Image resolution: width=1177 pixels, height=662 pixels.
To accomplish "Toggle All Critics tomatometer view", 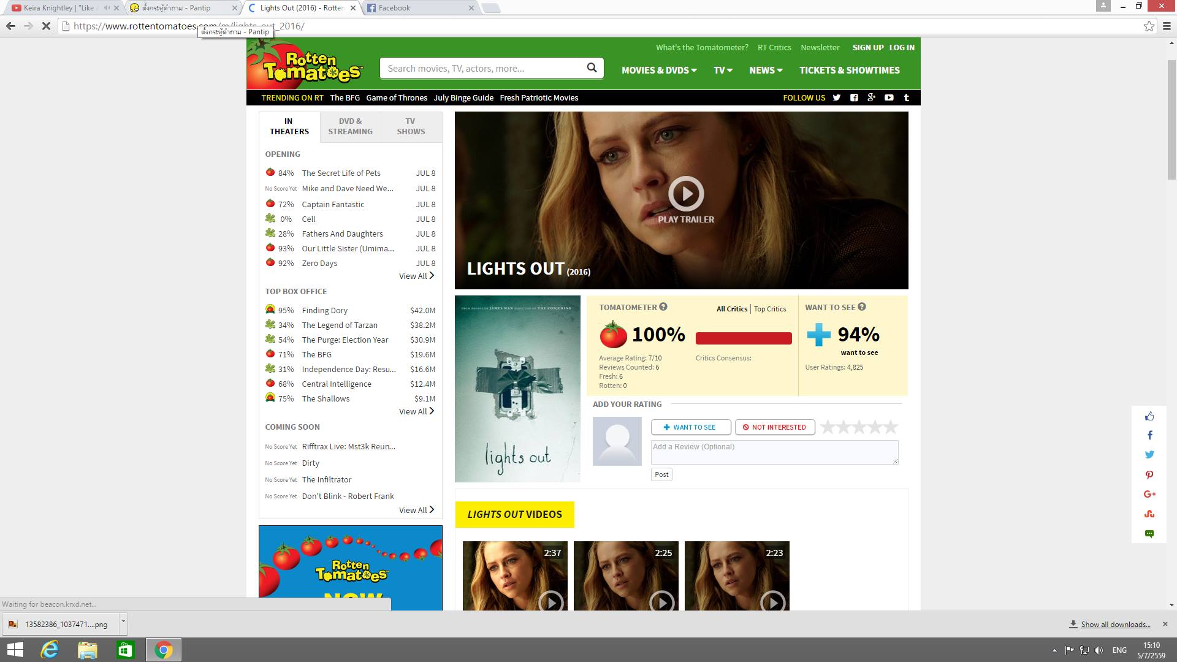I will click(732, 309).
